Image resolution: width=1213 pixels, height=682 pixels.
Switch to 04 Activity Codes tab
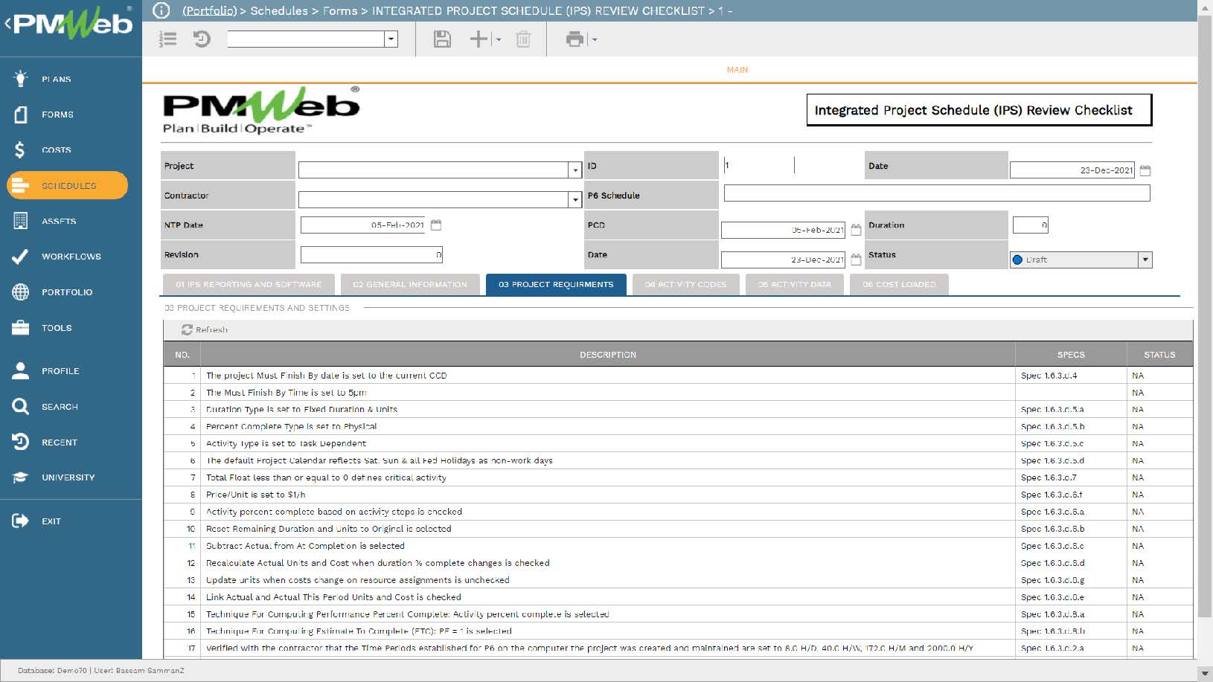(x=685, y=284)
